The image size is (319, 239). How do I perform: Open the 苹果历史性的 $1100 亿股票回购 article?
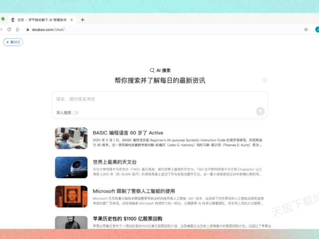coord(127,219)
